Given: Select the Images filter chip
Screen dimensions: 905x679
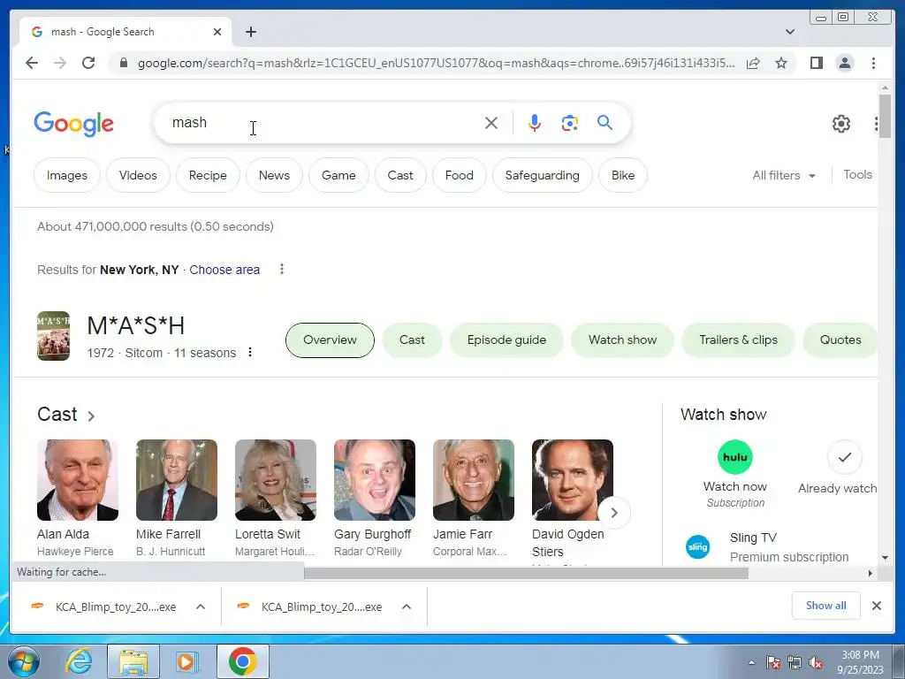Looking at the screenshot, I should [x=67, y=175].
